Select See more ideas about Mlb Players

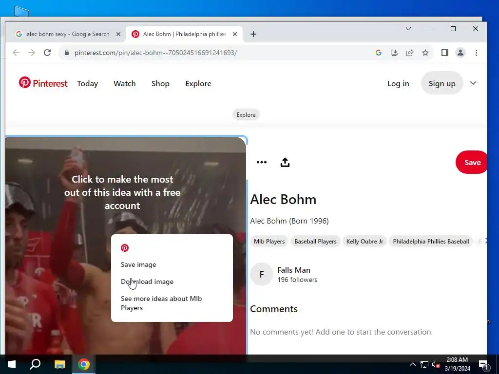coord(161,303)
